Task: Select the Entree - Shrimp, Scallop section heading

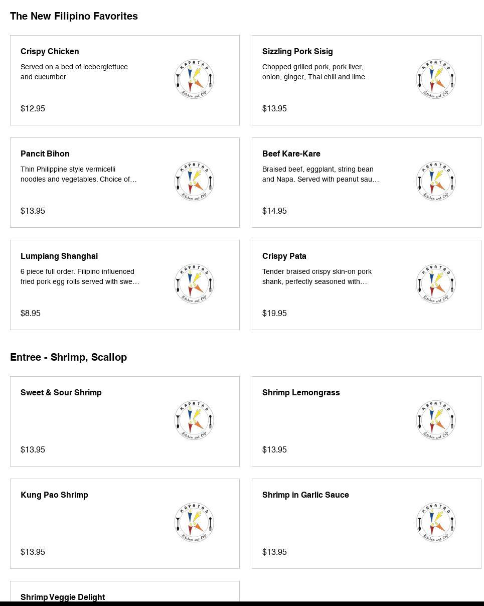Action: [x=68, y=357]
